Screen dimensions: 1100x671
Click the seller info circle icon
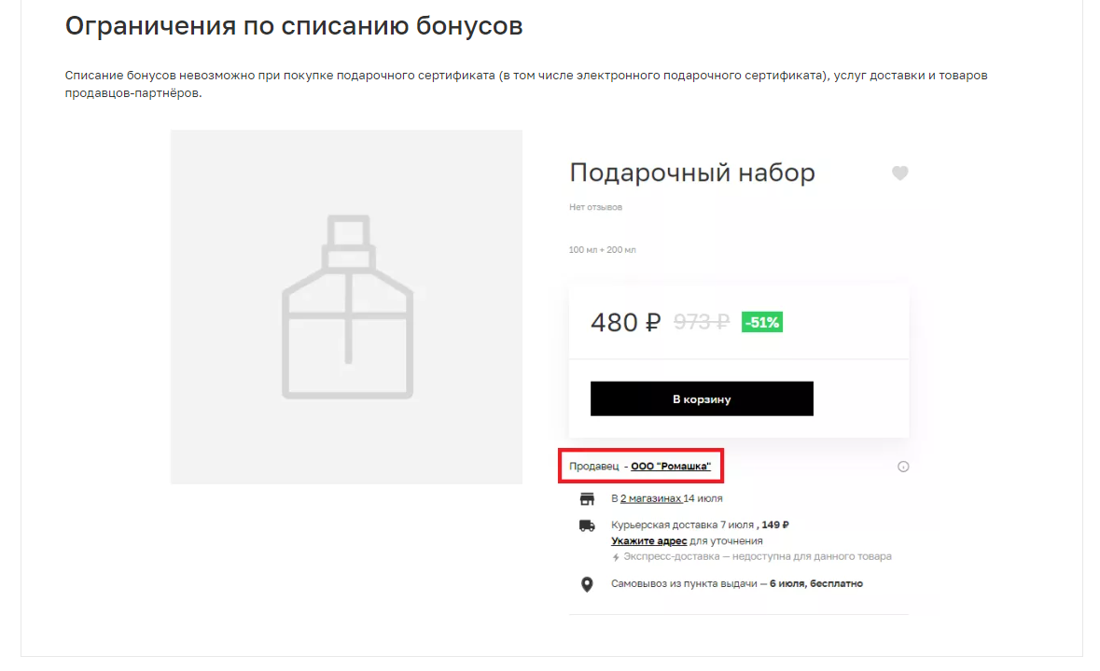pos(903,467)
